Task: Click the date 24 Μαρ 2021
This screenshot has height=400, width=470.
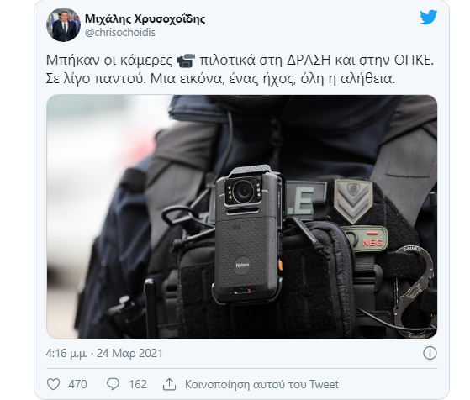Action: [129, 353]
